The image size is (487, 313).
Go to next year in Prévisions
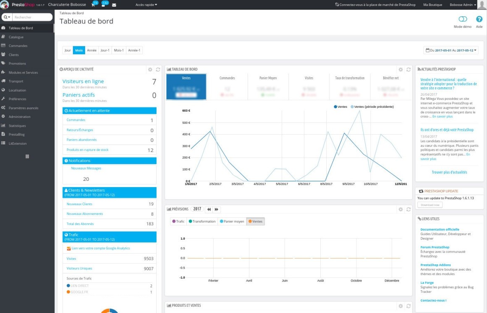[x=217, y=209]
